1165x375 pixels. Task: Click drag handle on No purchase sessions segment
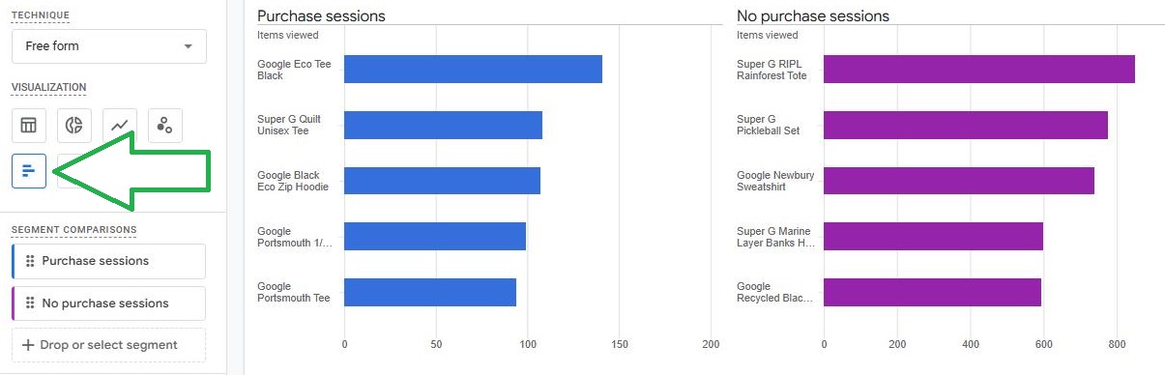(x=30, y=303)
